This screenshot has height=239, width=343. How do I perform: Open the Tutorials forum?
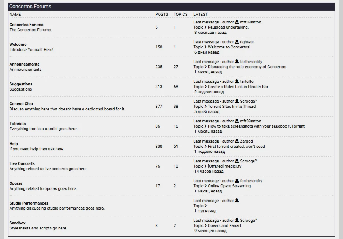[18, 124]
